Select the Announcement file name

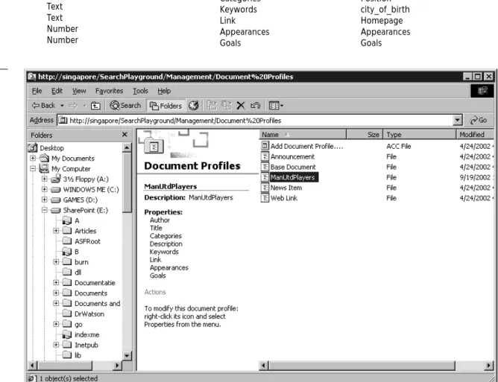point(292,156)
